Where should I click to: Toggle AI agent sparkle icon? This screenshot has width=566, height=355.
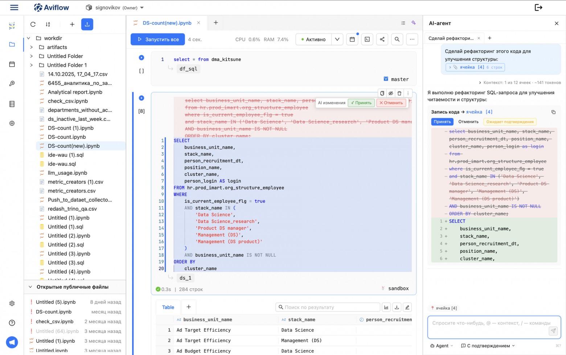pyautogui.click(x=414, y=23)
